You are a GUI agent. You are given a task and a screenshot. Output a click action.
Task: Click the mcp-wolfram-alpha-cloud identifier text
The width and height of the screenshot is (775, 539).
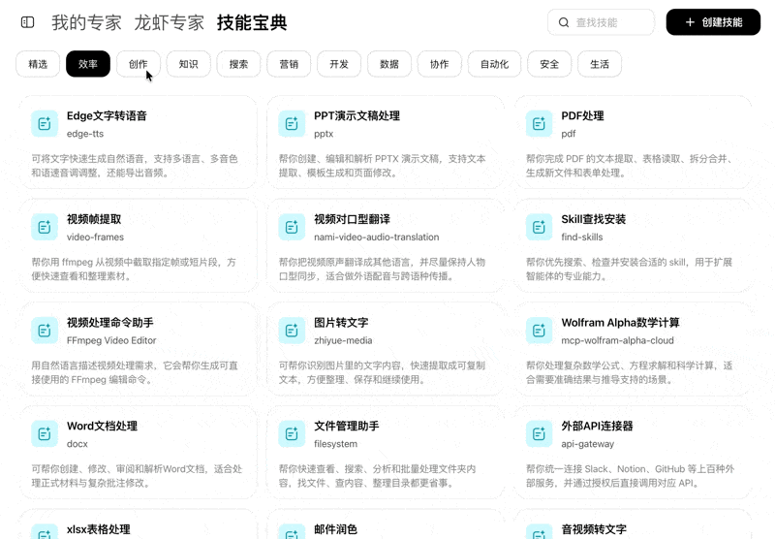coord(617,340)
